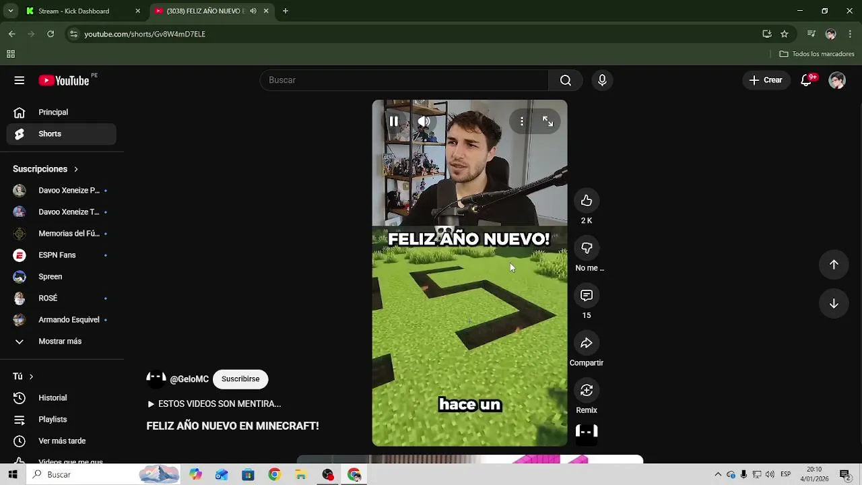The height and width of the screenshot is (485, 862).
Task: Reload the current page
Action: [51, 34]
